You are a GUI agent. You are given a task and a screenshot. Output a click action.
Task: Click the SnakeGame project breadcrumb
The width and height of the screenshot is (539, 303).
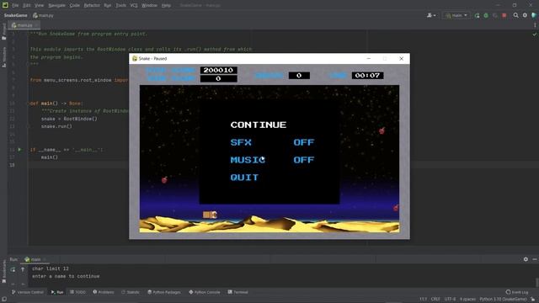(15, 15)
